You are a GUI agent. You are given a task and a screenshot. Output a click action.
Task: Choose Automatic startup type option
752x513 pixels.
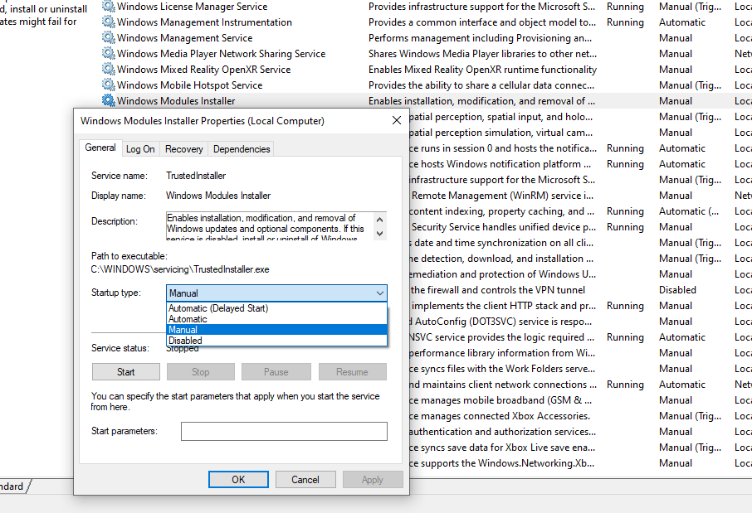click(x=276, y=319)
